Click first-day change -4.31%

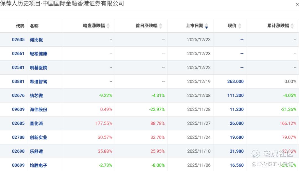[x=158, y=96]
